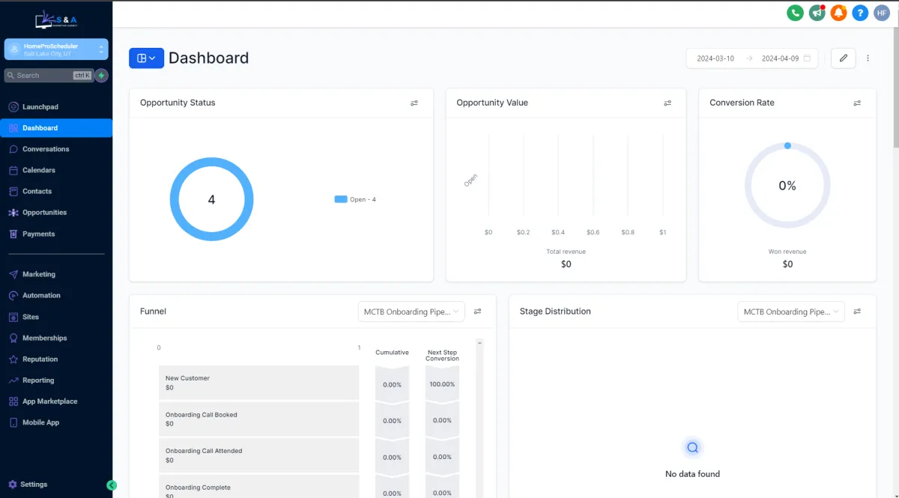Click the Onboarding Call Attended funnel bar
899x498 pixels.
pyautogui.click(x=258, y=455)
